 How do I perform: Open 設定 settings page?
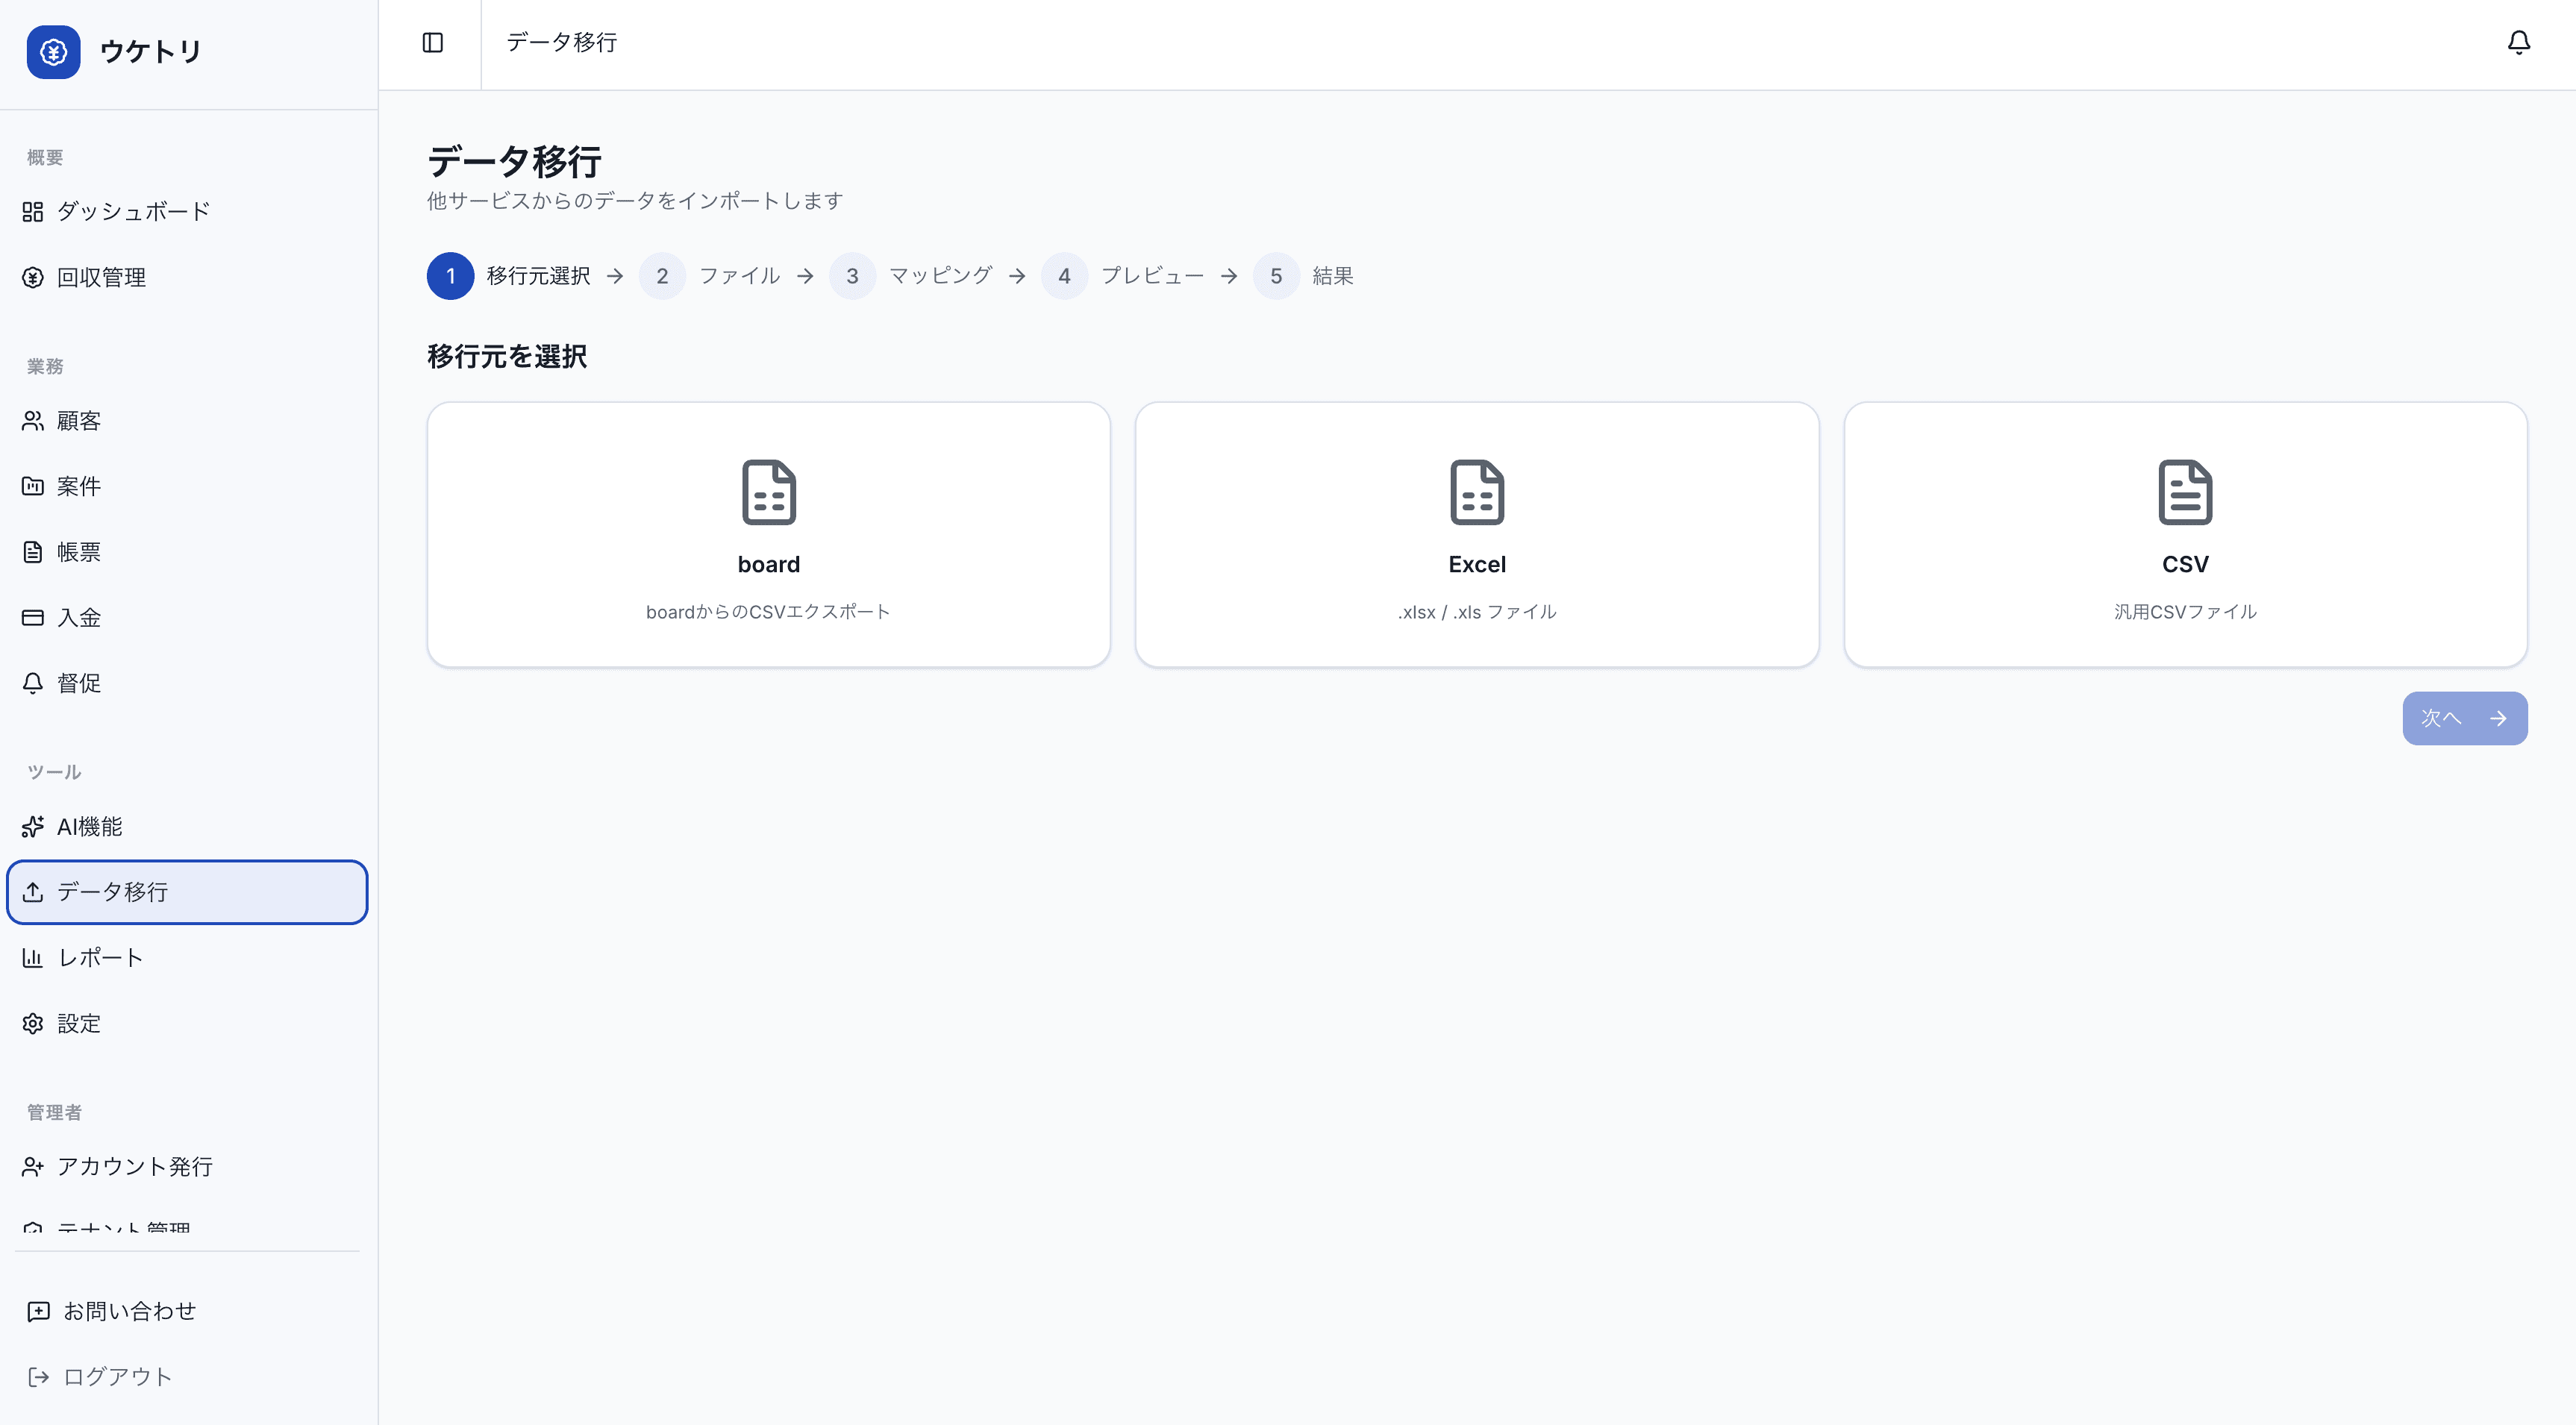coord(78,1024)
